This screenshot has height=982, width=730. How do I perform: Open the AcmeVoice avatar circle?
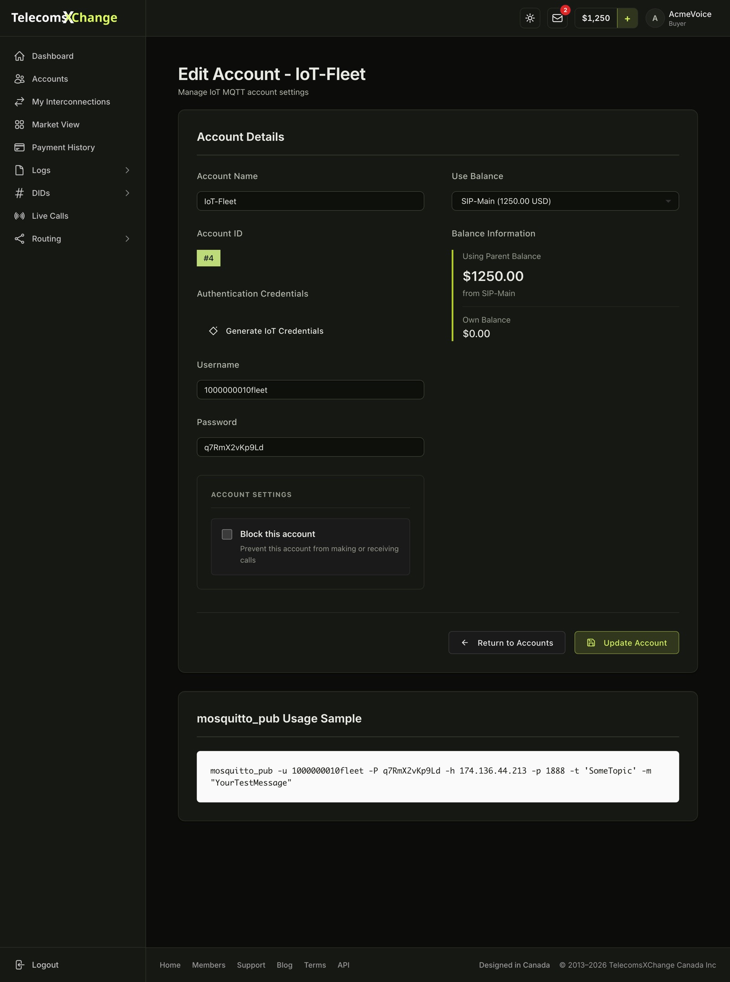pos(655,18)
